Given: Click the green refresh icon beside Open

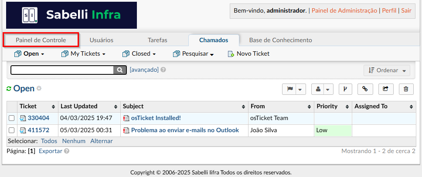Looking at the screenshot, I should tap(9, 89).
